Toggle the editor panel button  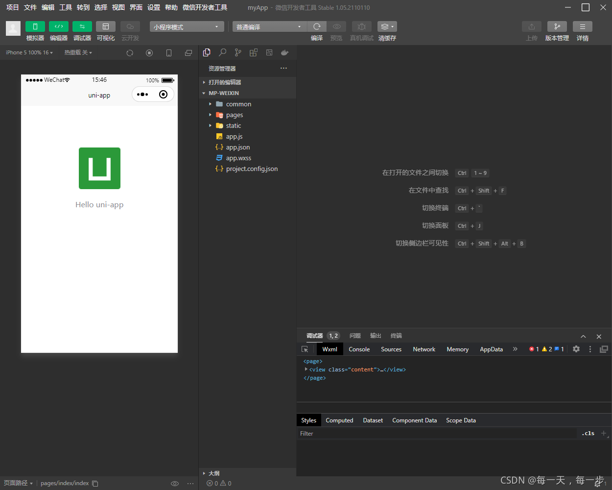pyautogui.click(x=59, y=26)
